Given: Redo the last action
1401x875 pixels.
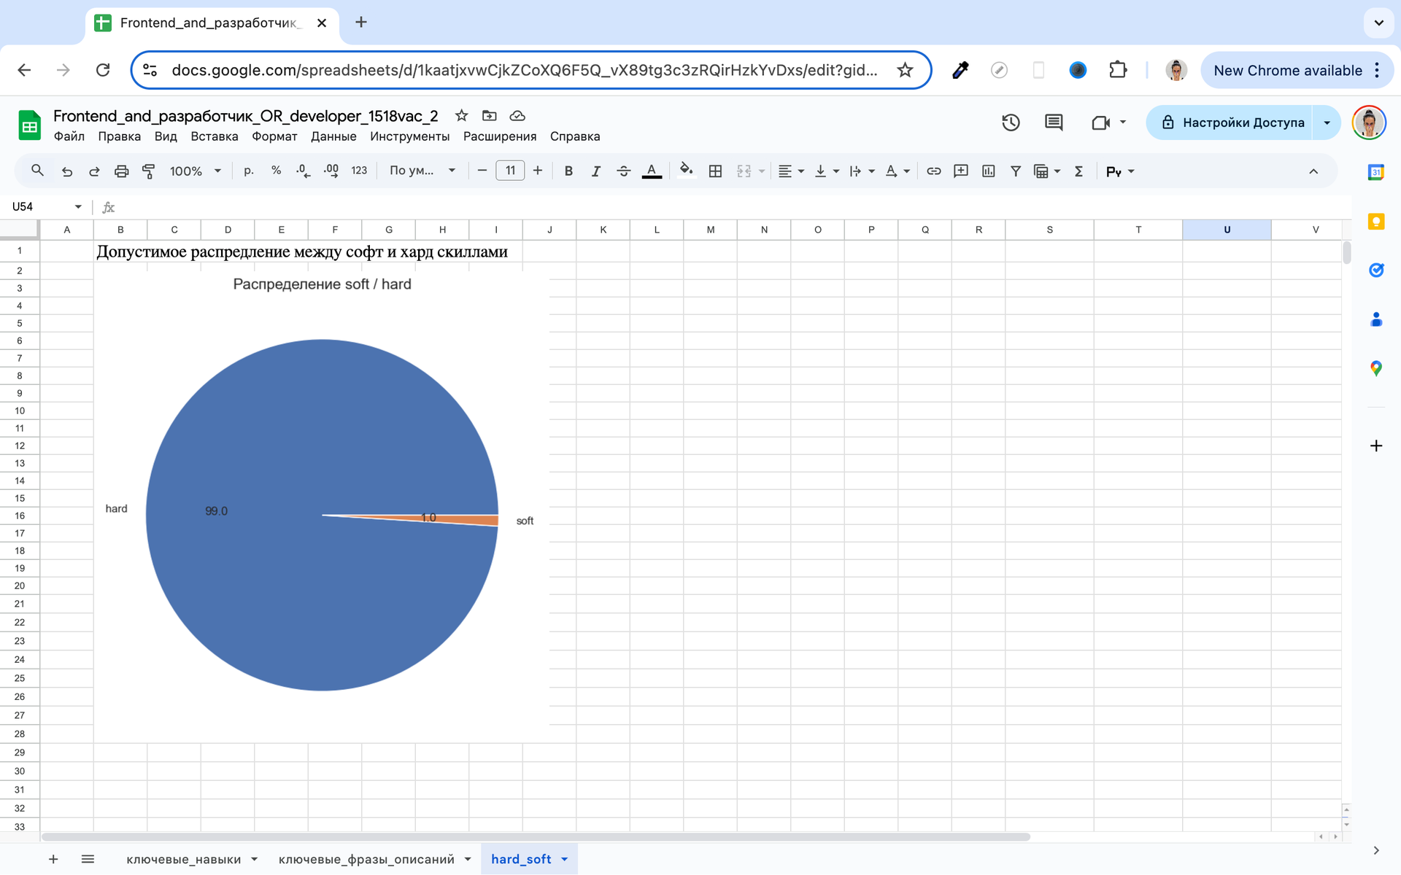Looking at the screenshot, I should [94, 171].
